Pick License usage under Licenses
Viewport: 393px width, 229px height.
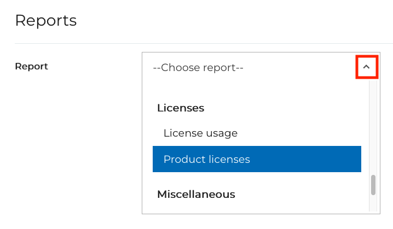click(x=200, y=133)
